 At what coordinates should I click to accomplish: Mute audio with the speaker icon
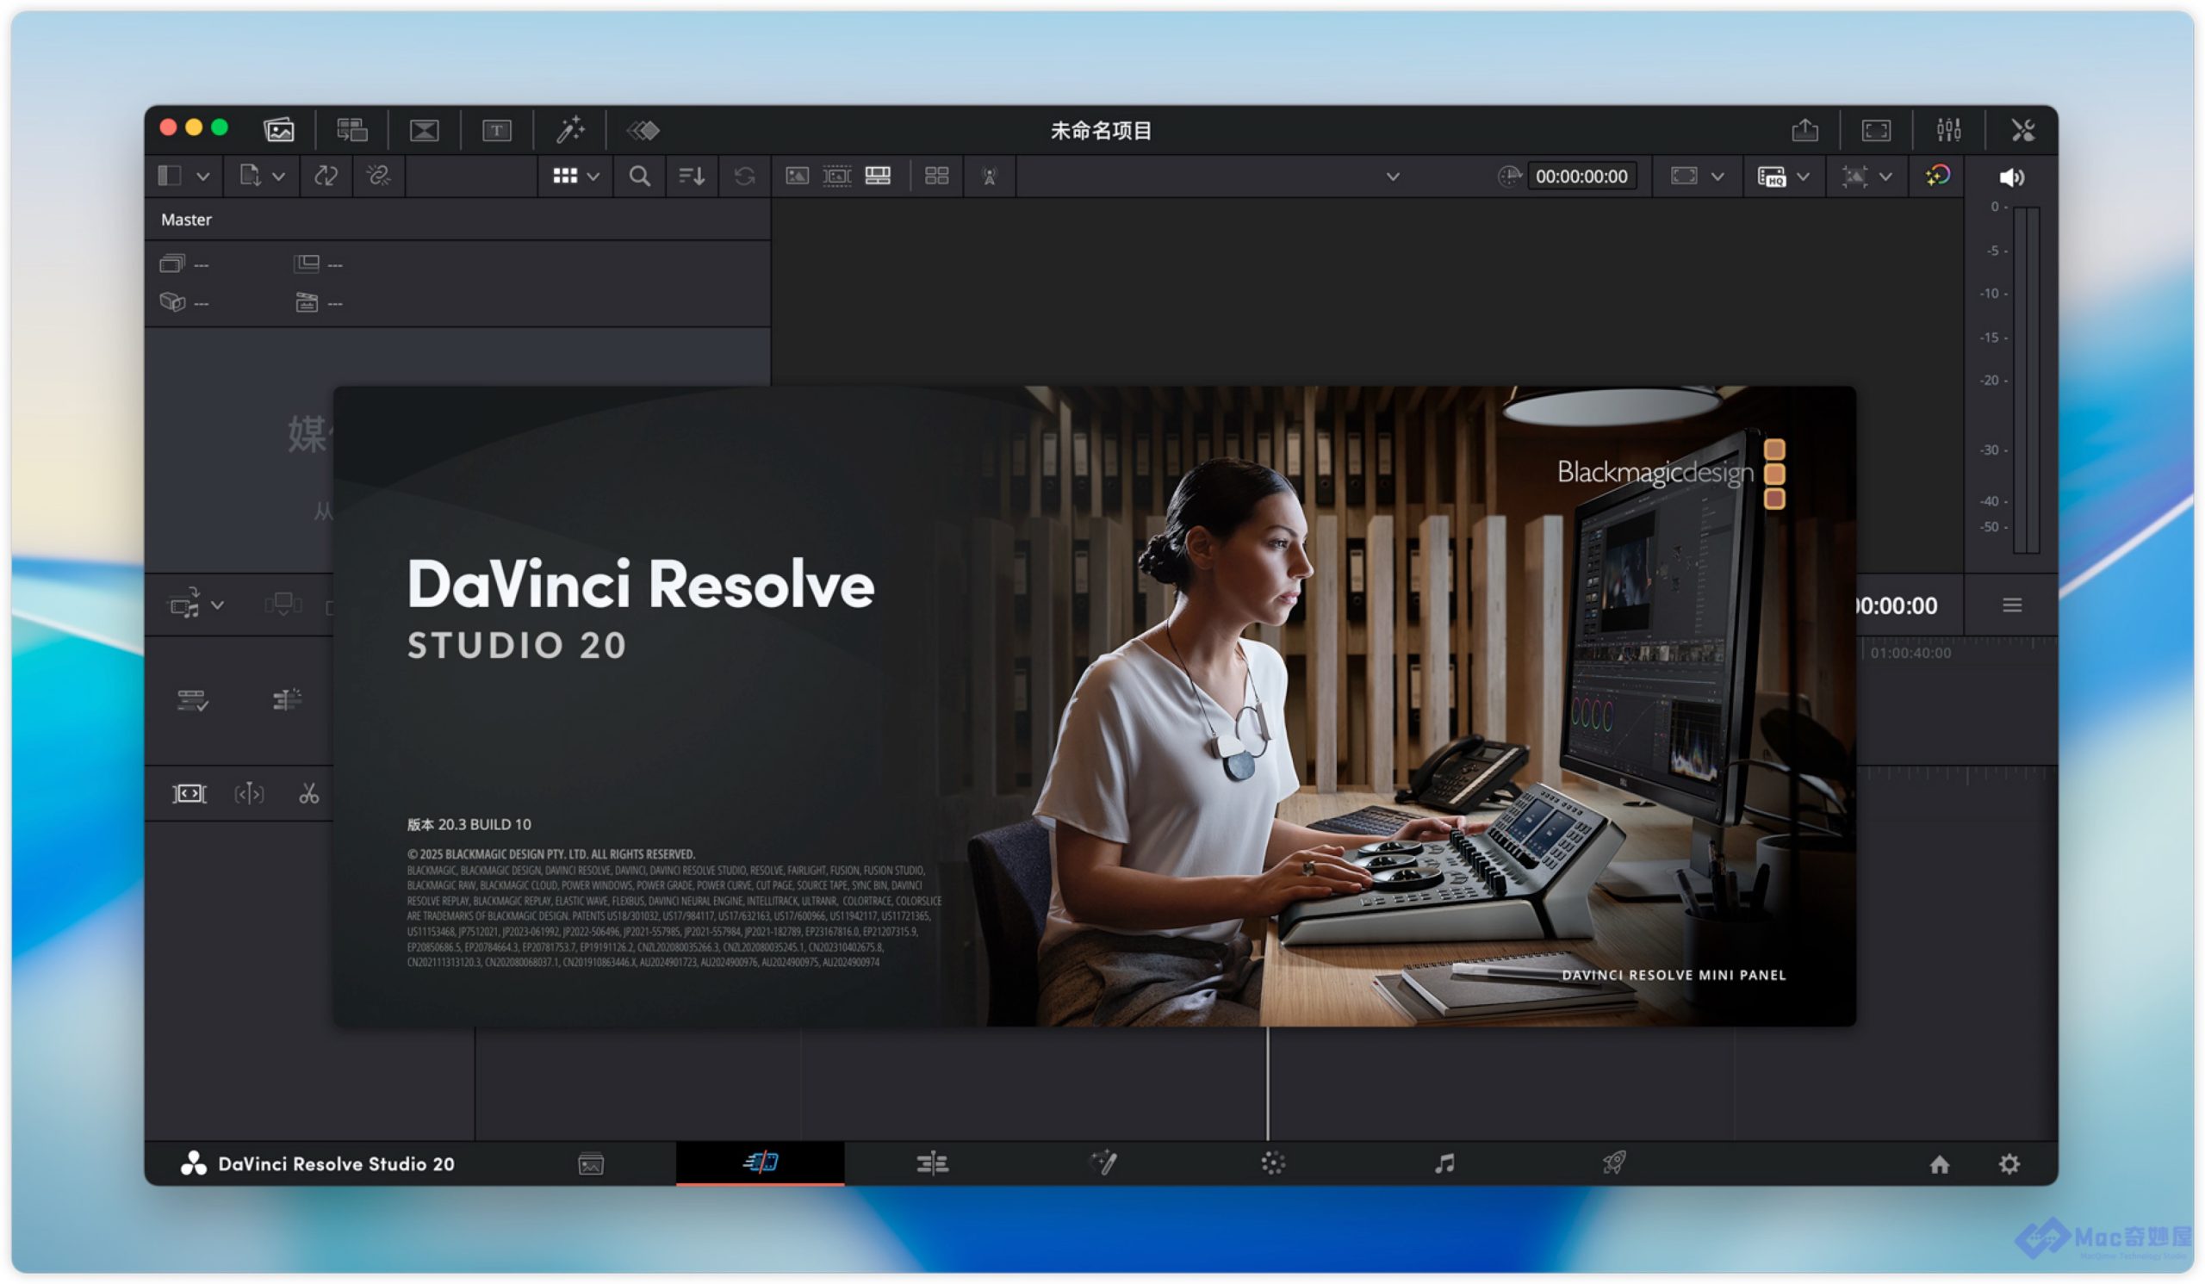tap(2010, 177)
